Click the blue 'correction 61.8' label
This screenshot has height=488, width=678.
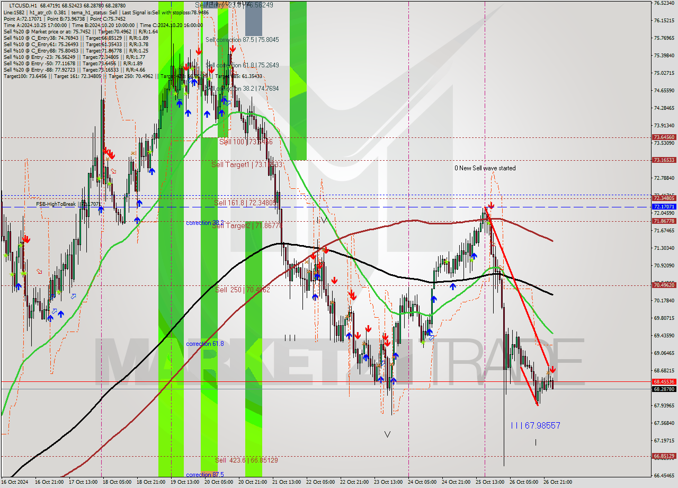tap(205, 344)
